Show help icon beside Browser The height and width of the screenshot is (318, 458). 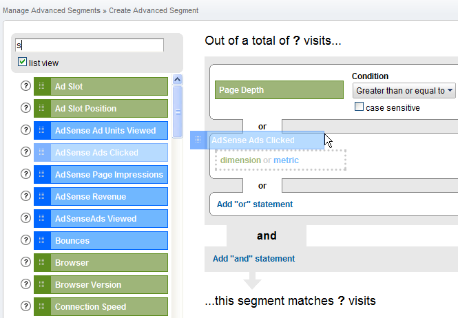25,262
